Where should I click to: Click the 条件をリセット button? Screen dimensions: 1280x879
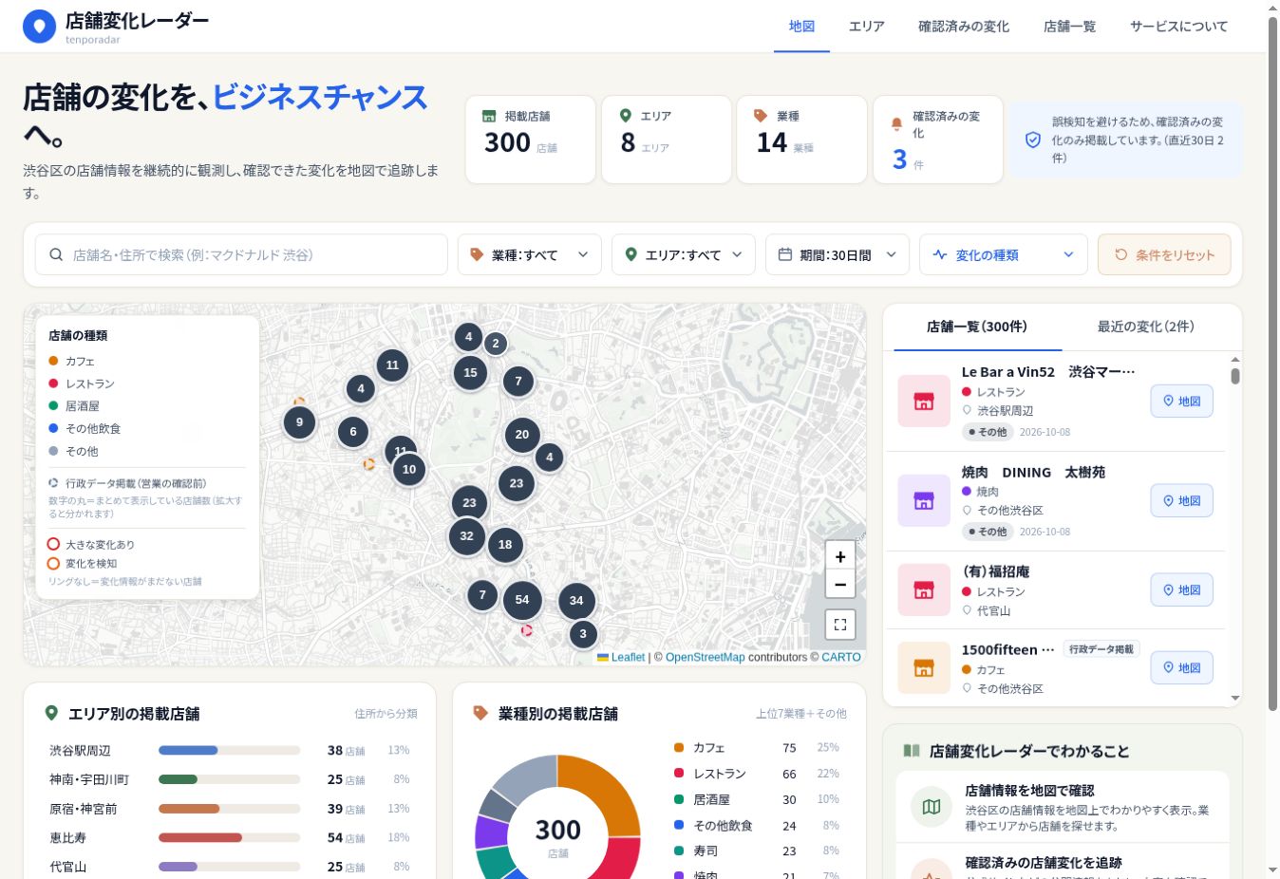click(x=1164, y=254)
